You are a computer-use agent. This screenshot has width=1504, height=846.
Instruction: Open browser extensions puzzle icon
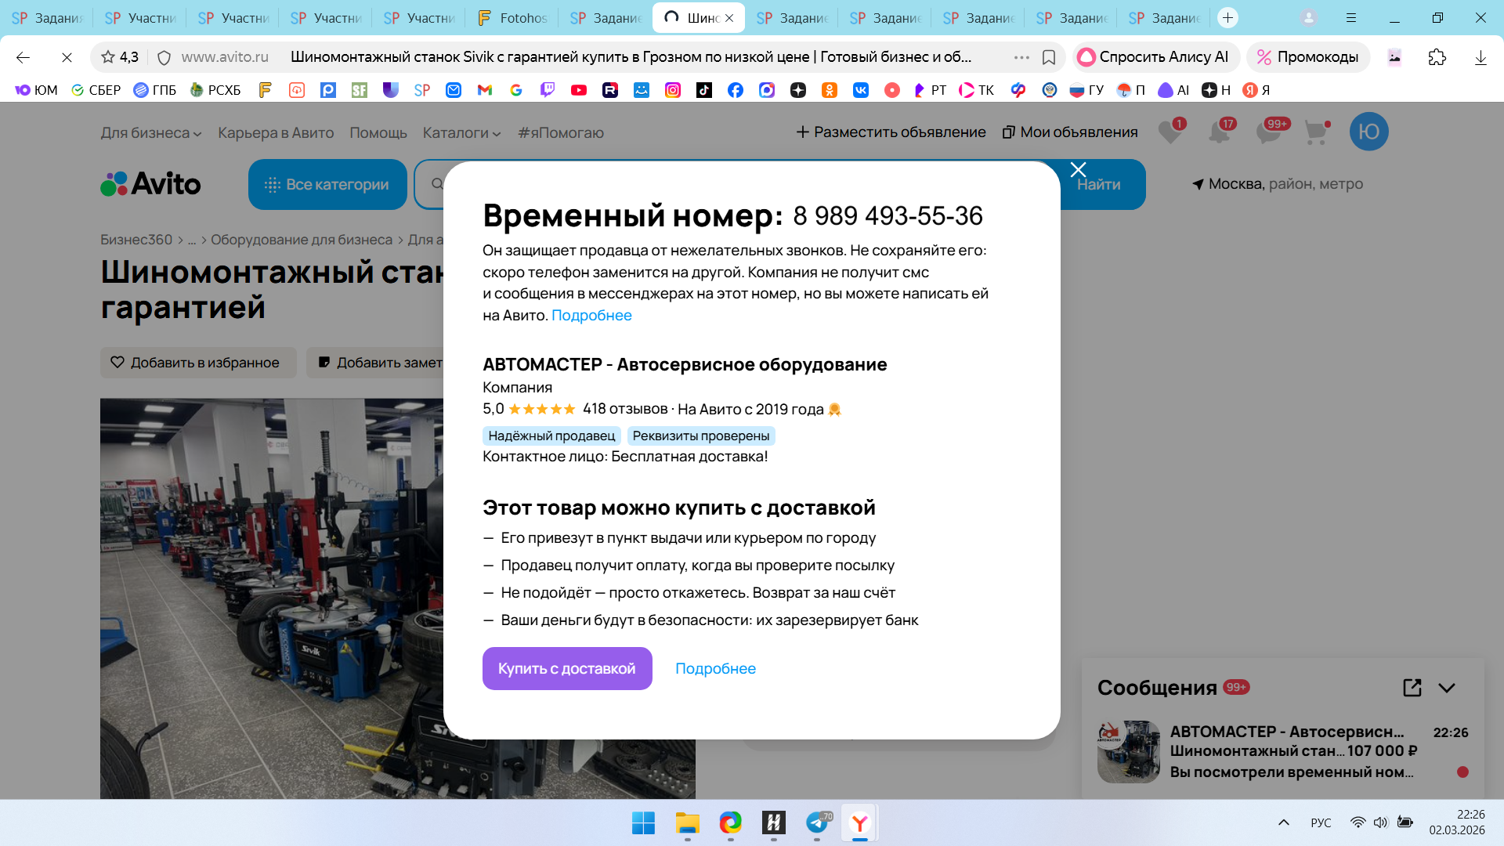[x=1437, y=57]
